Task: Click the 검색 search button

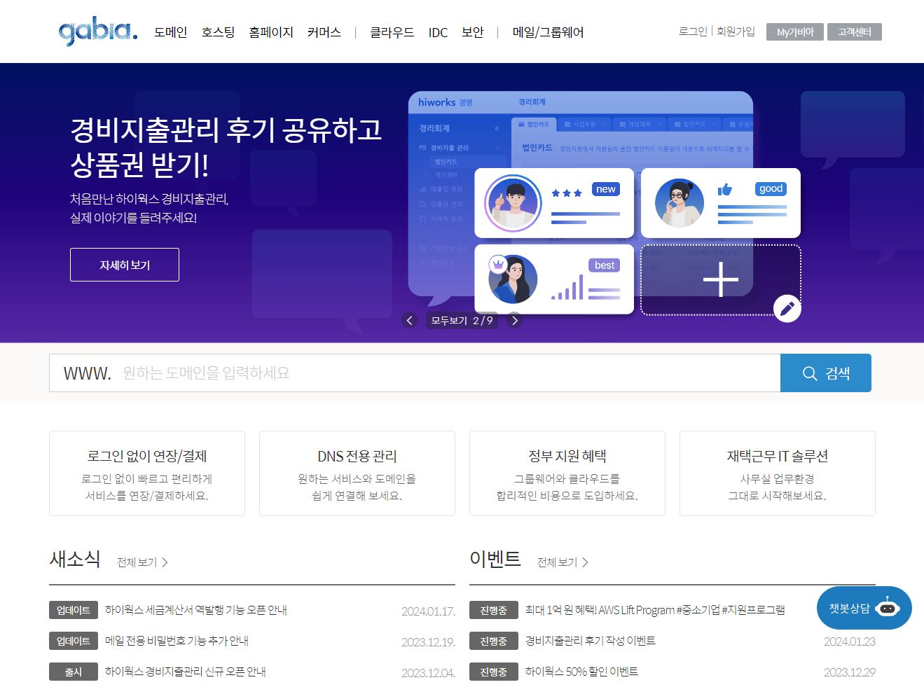Action: pos(826,373)
